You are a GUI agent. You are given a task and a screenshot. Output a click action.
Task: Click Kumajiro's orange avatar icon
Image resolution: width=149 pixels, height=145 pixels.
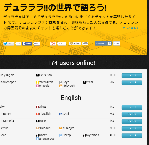click(x=61, y=128)
